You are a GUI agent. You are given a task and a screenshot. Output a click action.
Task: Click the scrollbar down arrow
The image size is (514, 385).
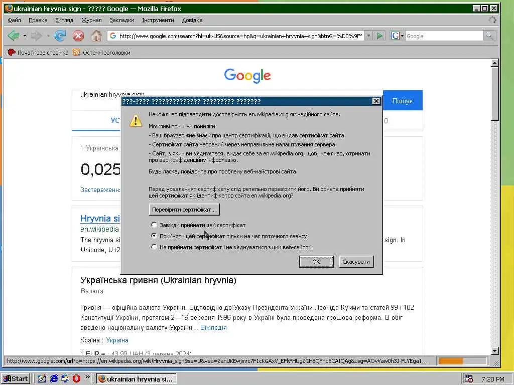[495, 350]
